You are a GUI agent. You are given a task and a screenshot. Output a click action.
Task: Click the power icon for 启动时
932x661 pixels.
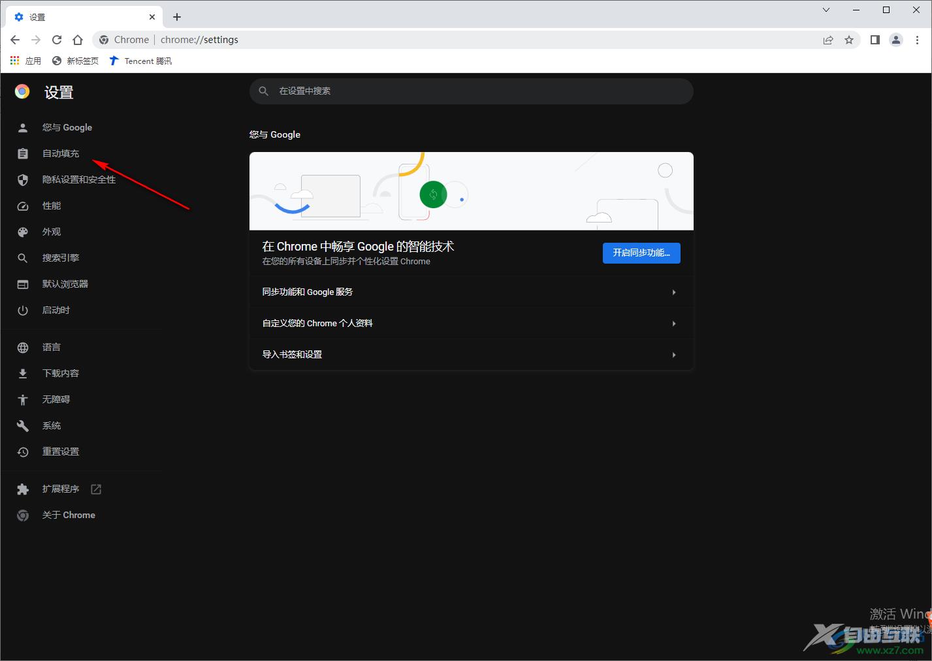pos(23,310)
